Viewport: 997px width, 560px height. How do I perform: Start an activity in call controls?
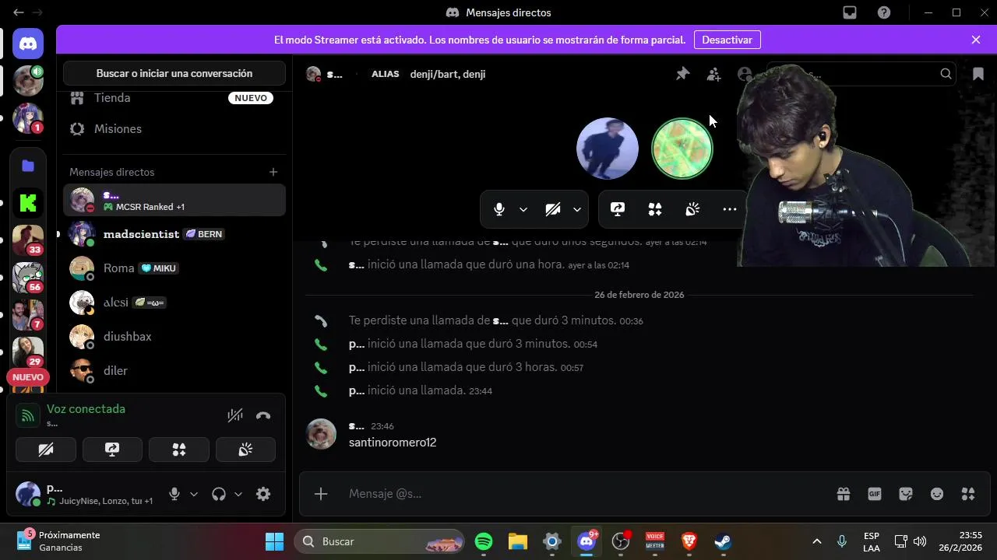click(655, 209)
